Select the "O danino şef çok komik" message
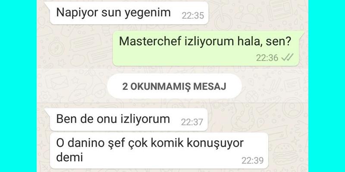The width and height of the screenshot is (345, 172). 159,151
